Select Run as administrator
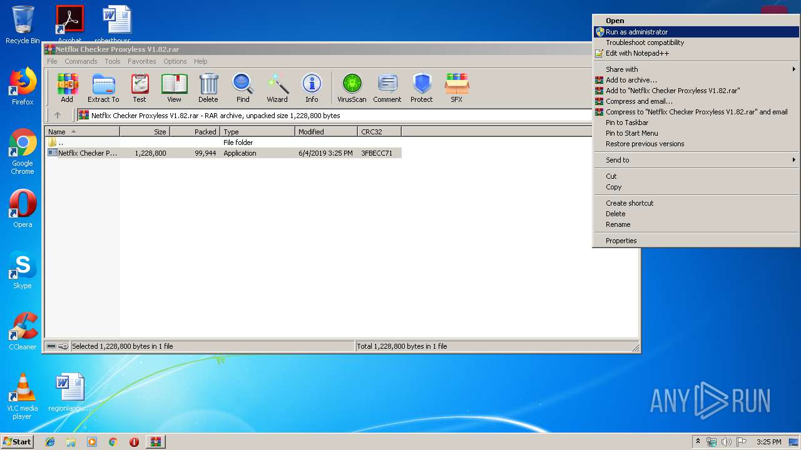The height and width of the screenshot is (450, 801). [696, 32]
